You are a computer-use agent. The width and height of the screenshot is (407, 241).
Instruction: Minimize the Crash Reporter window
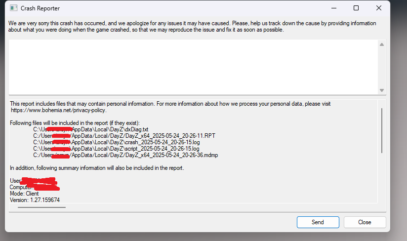coord(334,8)
